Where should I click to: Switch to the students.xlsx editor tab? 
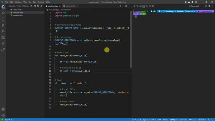click(x=70, y=6)
